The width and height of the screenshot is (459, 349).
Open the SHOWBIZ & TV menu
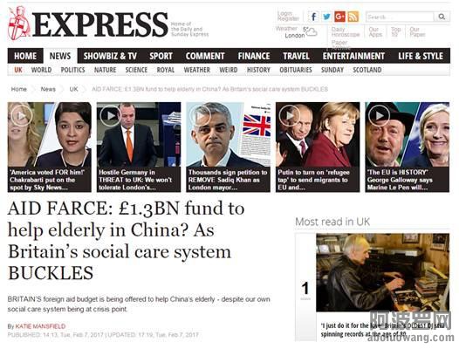[x=110, y=56]
